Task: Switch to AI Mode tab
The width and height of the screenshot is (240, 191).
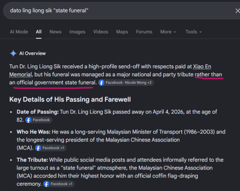Action: [19, 32]
